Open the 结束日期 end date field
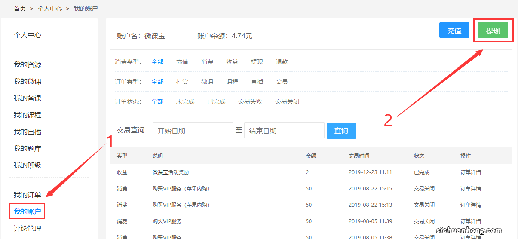 point(284,131)
